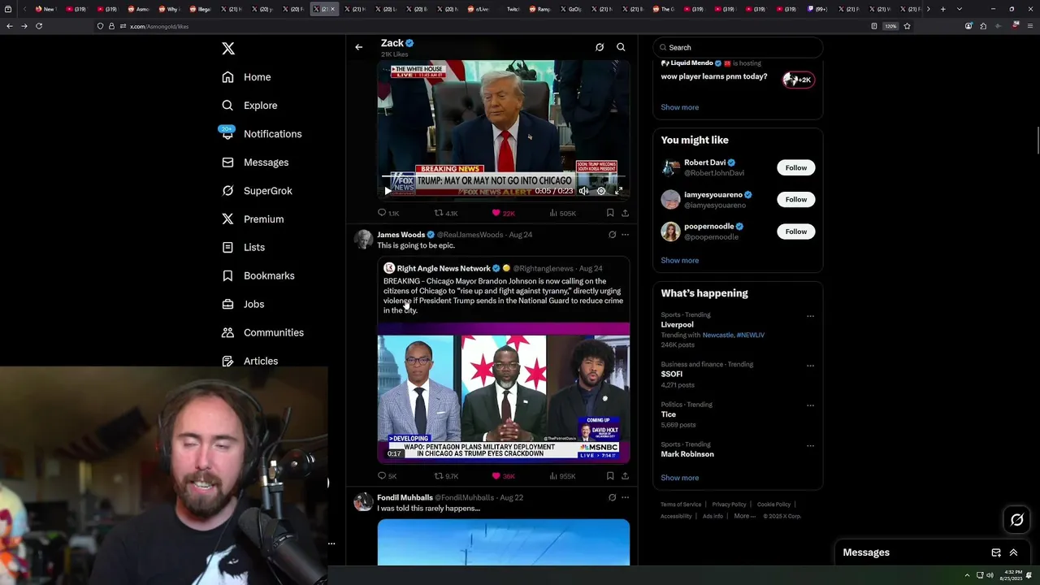Bookmark page with browser star icon
Screen dimensions: 1040x585
pyautogui.click(x=907, y=26)
